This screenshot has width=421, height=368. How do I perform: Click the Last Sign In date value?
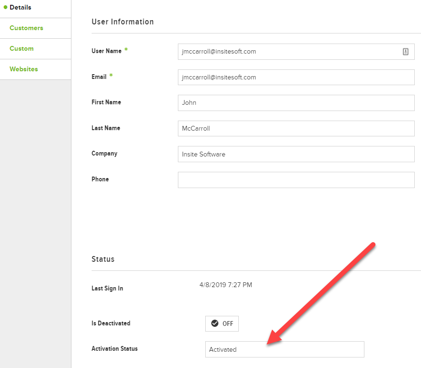(226, 285)
